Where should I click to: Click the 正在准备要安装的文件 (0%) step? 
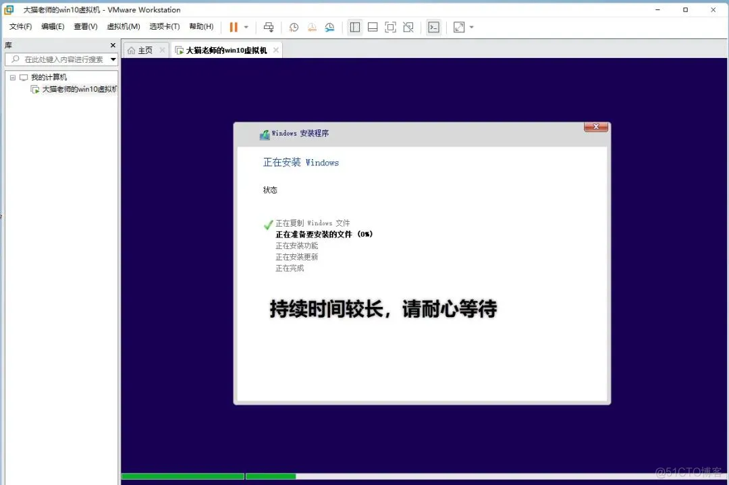tap(324, 234)
